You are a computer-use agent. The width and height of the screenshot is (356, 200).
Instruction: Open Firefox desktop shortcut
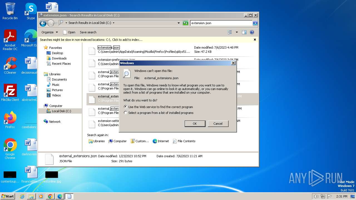(10, 120)
